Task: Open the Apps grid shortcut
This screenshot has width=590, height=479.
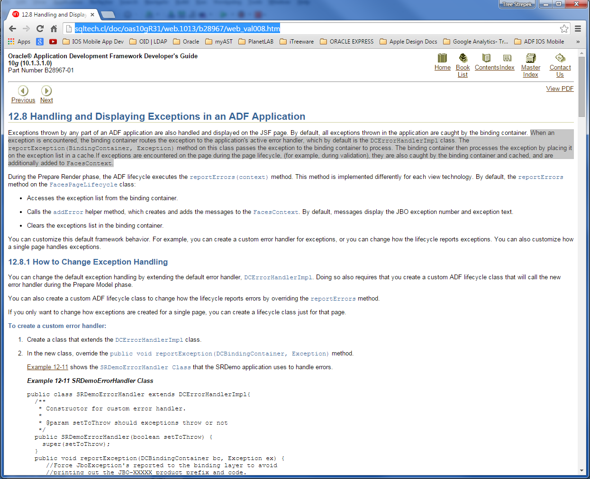Action: (x=19, y=42)
